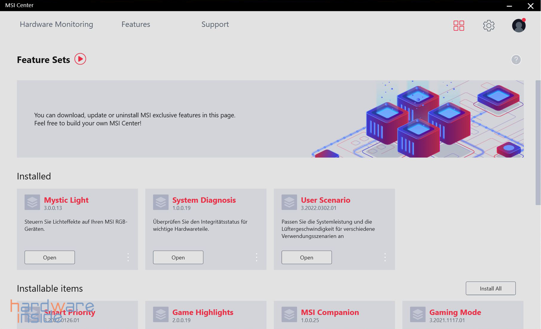The height and width of the screenshot is (329, 541).
Task: Switch to the Hardware Monitoring tab
Action: [x=56, y=24]
